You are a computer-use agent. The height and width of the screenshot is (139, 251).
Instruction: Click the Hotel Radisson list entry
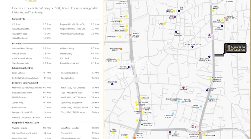19,107
